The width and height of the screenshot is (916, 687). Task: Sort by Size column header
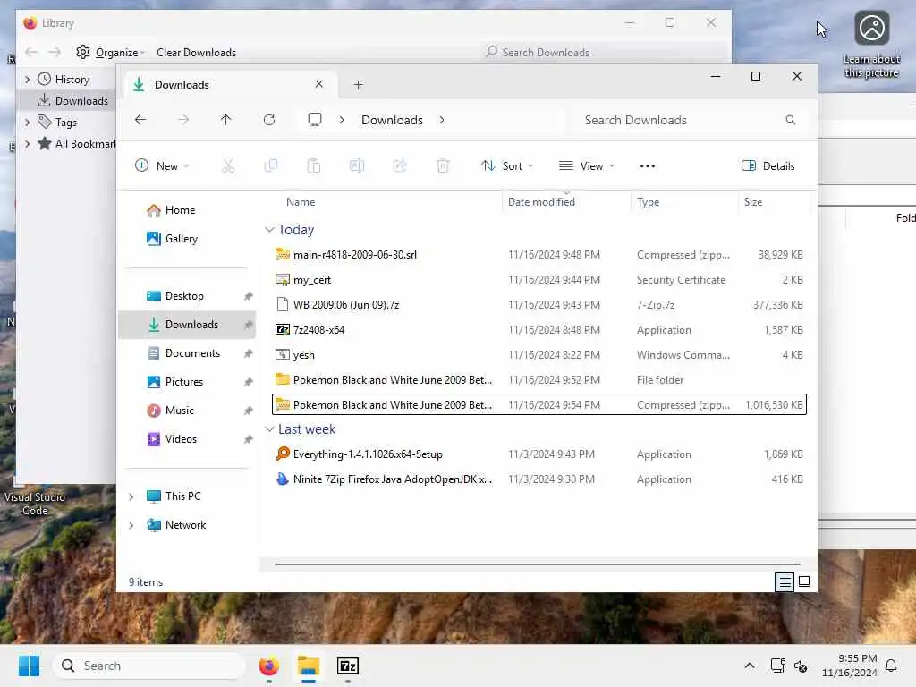(x=753, y=202)
